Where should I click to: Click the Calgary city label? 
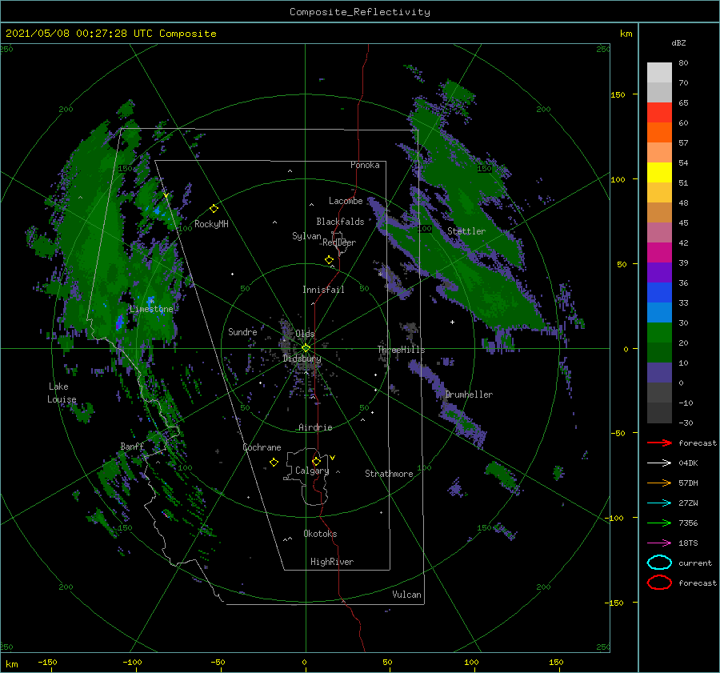point(312,471)
